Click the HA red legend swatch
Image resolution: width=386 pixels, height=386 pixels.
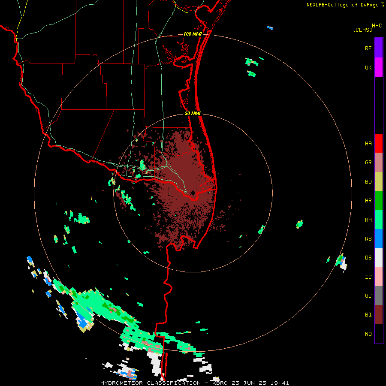point(379,143)
